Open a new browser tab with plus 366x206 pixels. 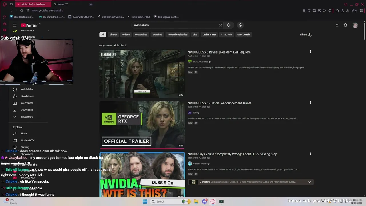91,4
